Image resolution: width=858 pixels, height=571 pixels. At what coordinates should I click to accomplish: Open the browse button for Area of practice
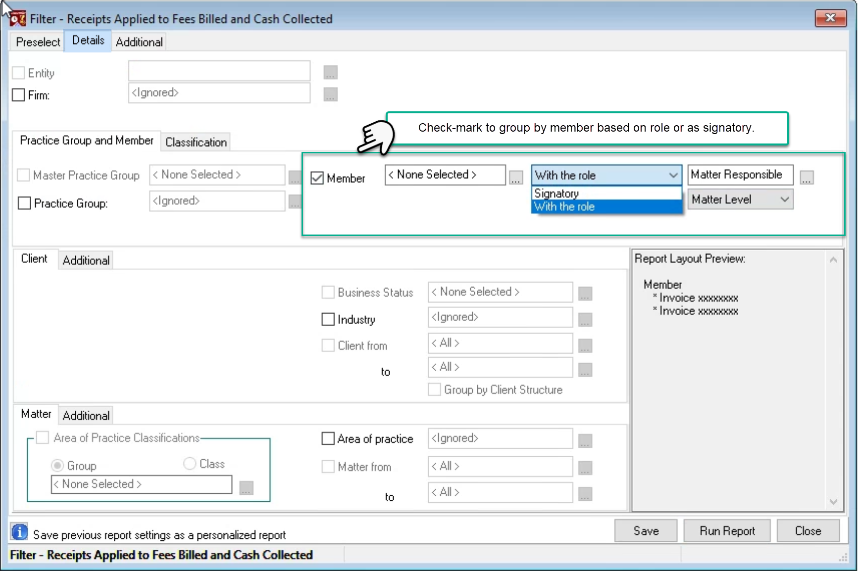pos(585,440)
